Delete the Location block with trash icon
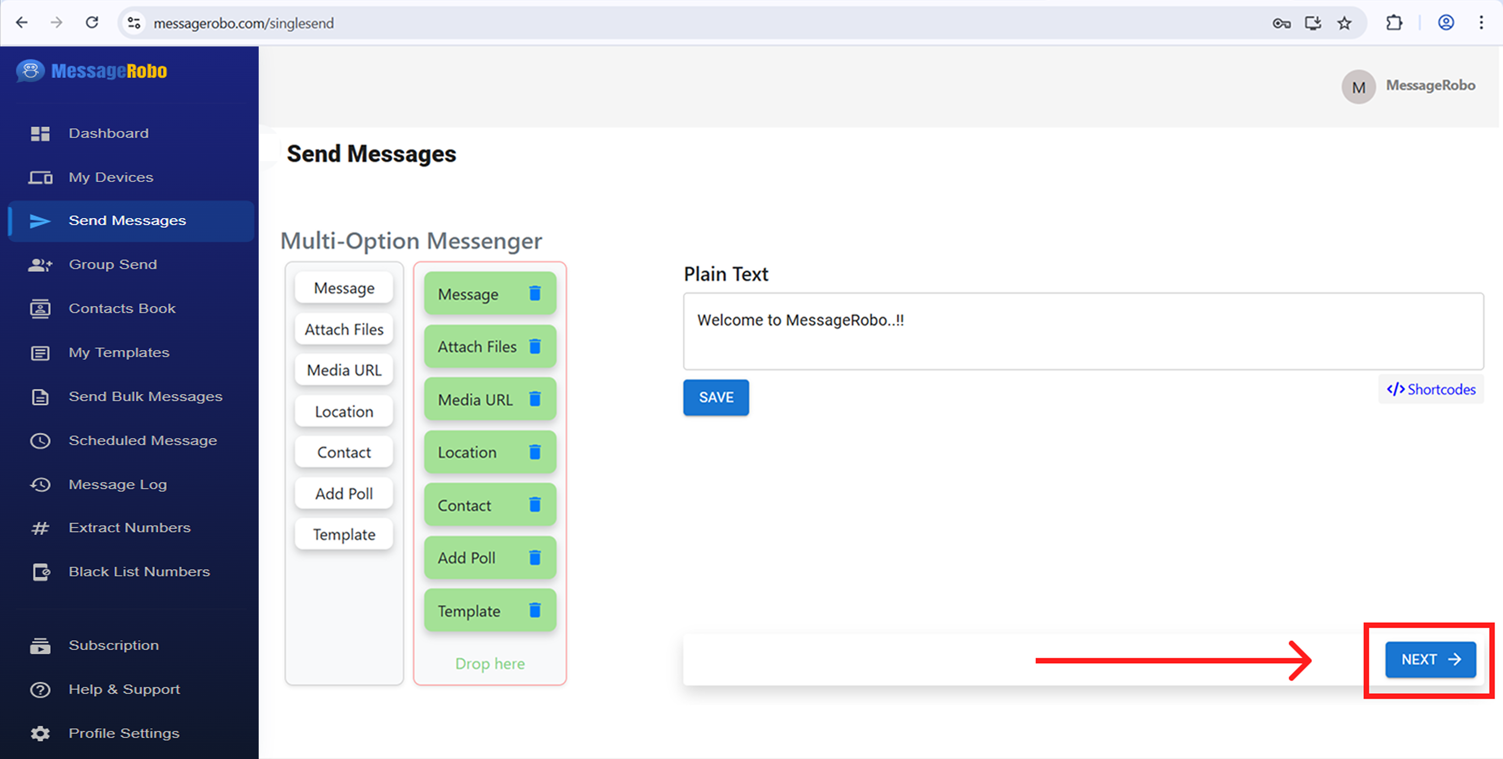Viewport: 1503px width, 759px height. tap(534, 452)
